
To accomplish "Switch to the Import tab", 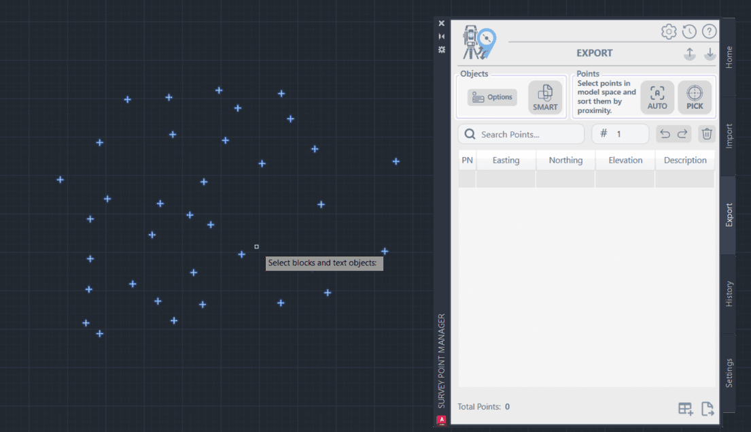I will (x=729, y=136).
